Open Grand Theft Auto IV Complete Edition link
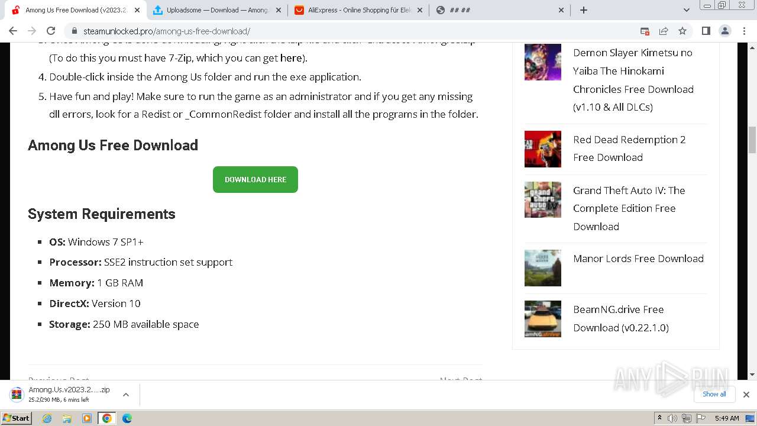The image size is (757, 426). [629, 208]
